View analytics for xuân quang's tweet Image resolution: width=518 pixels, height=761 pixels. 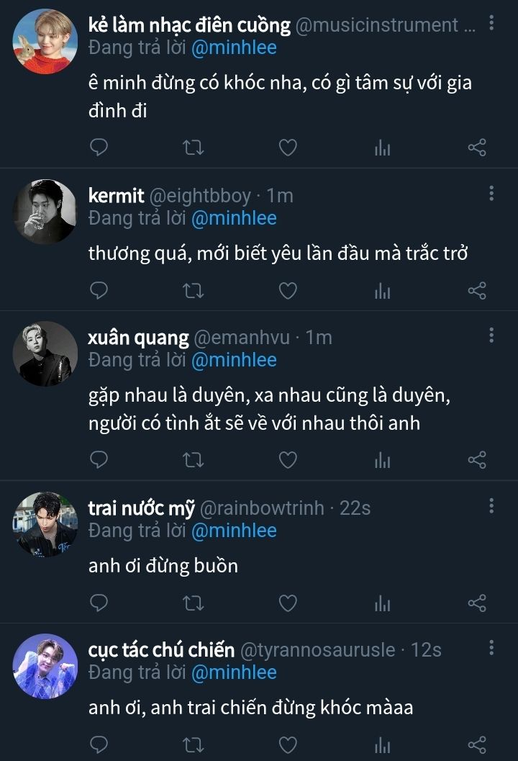pyautogui.click(x=382, y=459)
